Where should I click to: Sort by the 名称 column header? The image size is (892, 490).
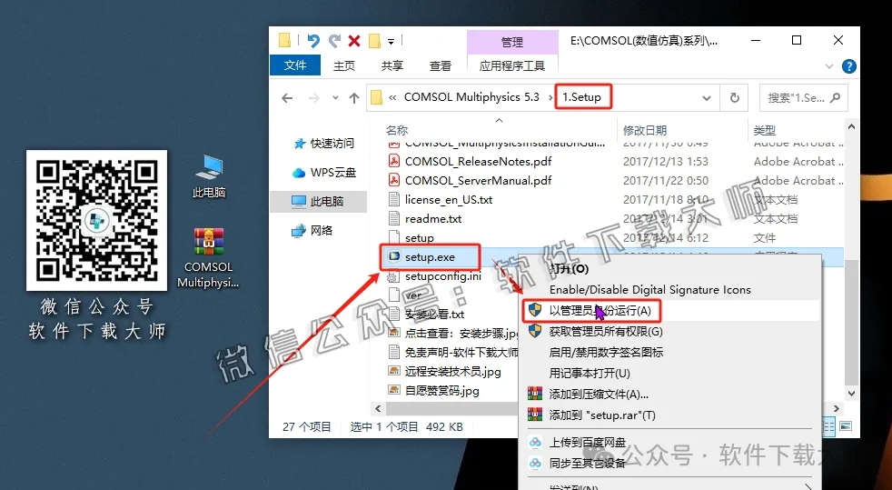(397, 130)
